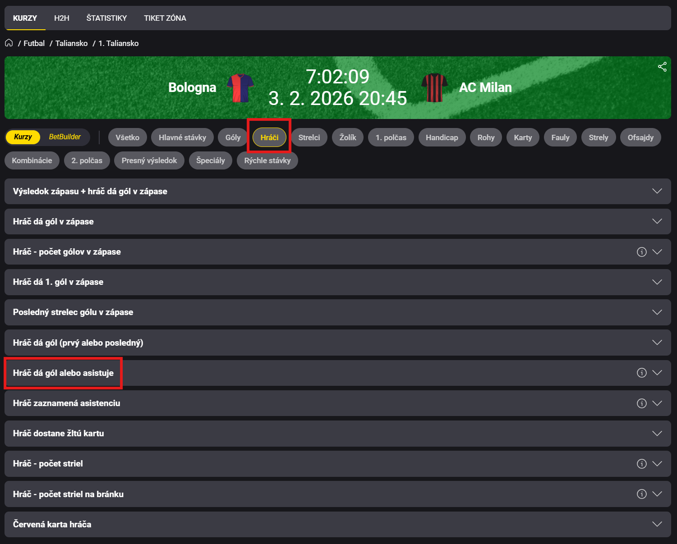Open info icon for Hráč - počet gólov v zápase
The width and height of the screenshot is (677, 544).
click(641, 252)
